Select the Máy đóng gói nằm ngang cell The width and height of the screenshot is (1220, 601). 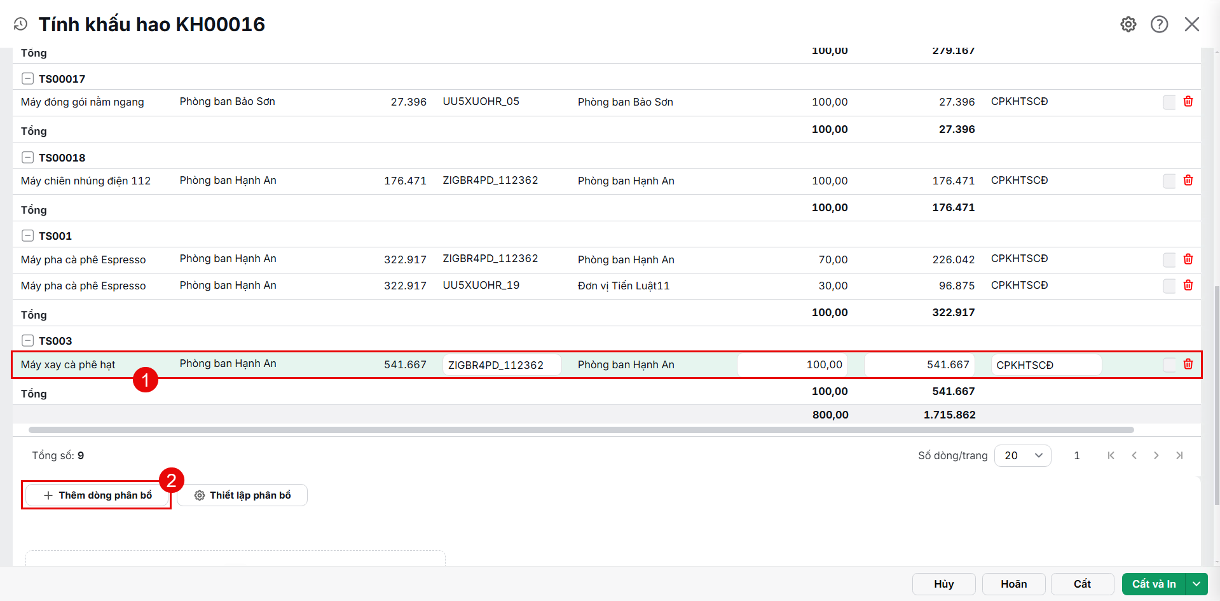pos(83,102)
